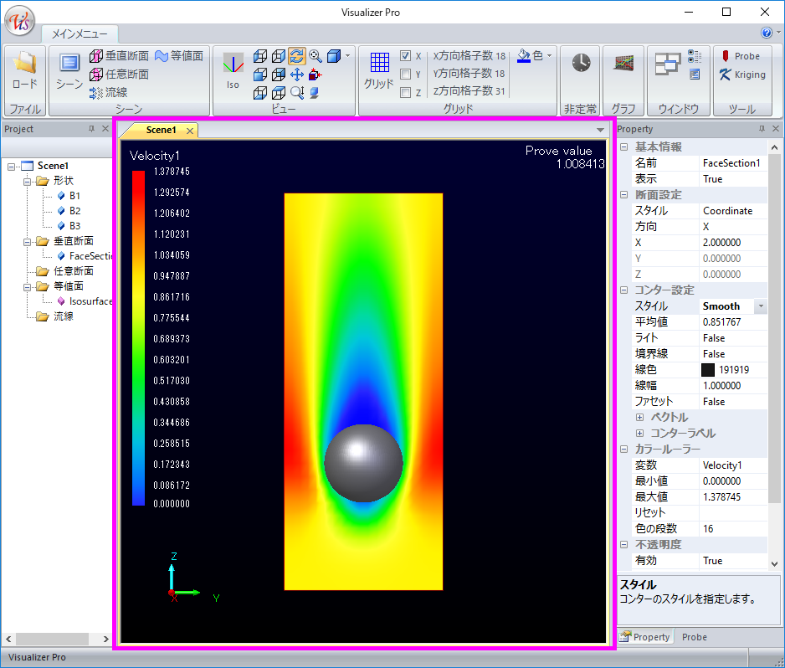Viewport: 785px width, 668px height.
Task: Click the pan (move arrows) view tool
Action: pos(296,75)
